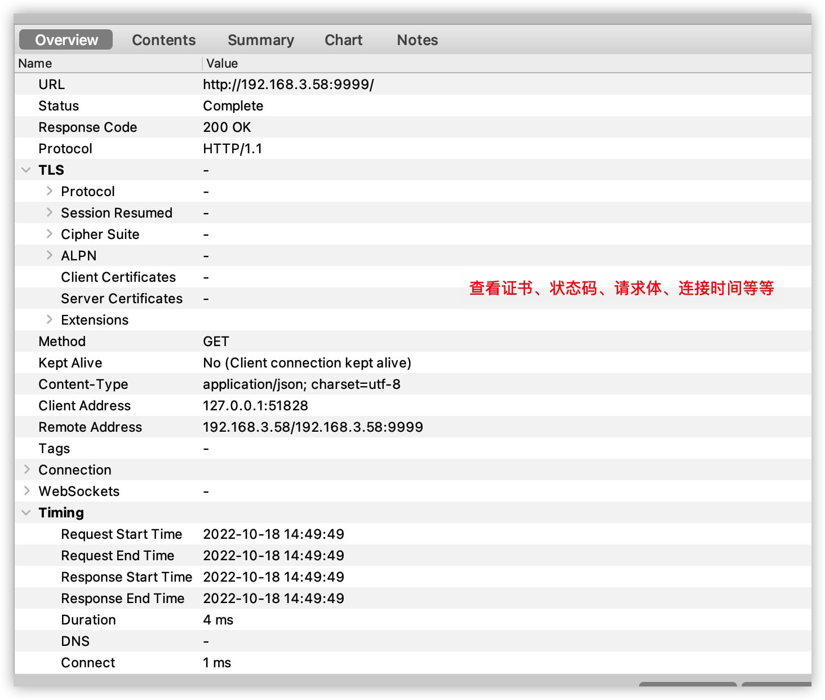Click the Value column header

pos(507,63)
